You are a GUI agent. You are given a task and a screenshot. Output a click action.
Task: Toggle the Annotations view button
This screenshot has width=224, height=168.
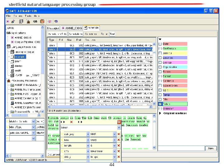(76, 34)
